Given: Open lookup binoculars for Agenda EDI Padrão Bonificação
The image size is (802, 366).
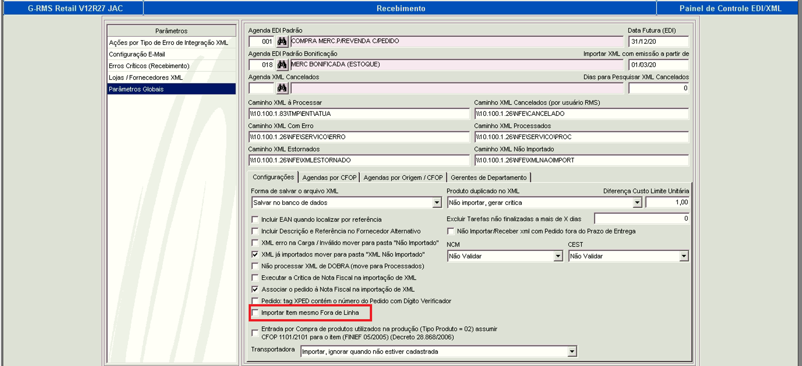Looking at the screenshot, I should click(282, 65).
